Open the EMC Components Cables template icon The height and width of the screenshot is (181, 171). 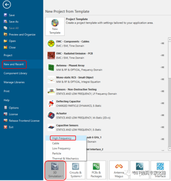(x=51, y=44)
